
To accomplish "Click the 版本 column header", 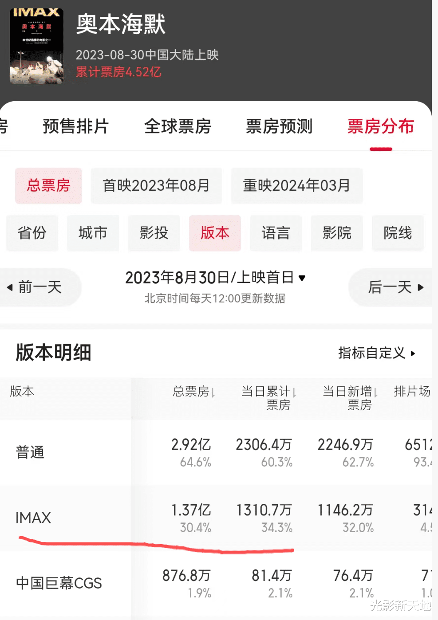I will [22, 392].
